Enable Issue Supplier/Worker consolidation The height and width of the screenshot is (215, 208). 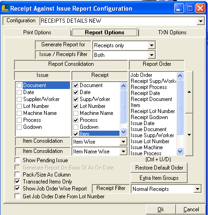(x=19, y=99)
